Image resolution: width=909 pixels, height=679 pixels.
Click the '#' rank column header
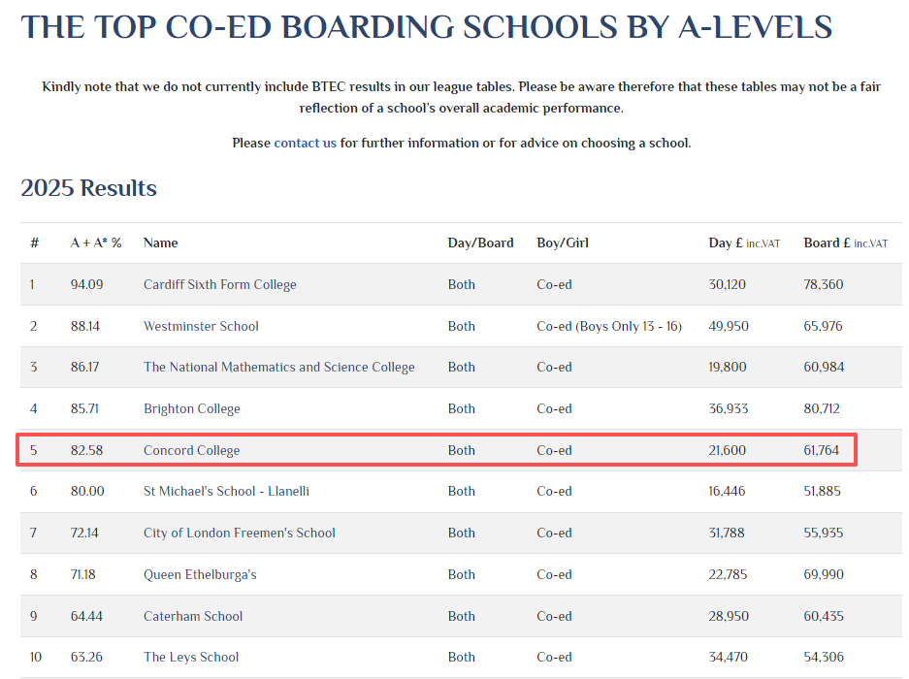(34, 242)
